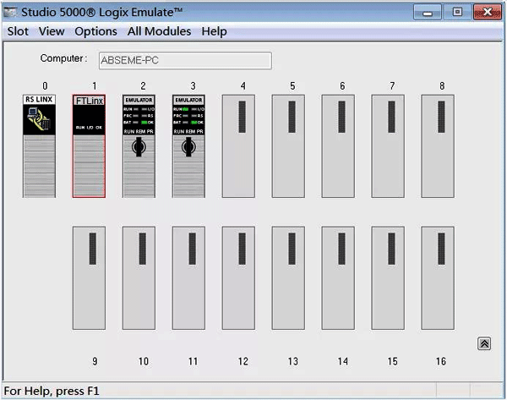507x400 pixels.
Task: Click the Computer name field
Action: click(184, 60)
